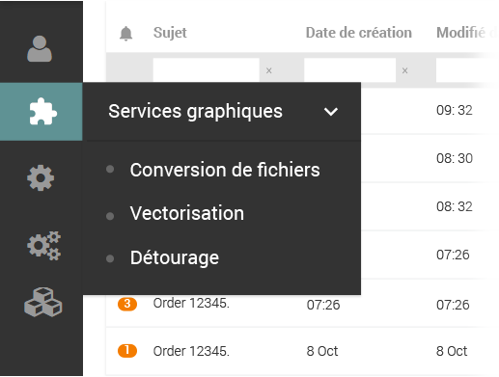
Task: Select the Vectorisation menu entry
Action: [187, 213]
